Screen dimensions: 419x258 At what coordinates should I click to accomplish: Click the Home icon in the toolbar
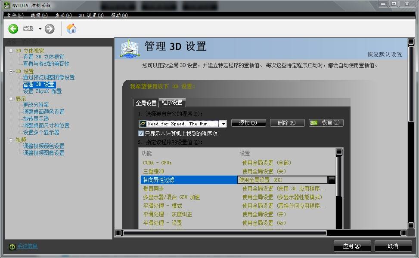[72, 29]
